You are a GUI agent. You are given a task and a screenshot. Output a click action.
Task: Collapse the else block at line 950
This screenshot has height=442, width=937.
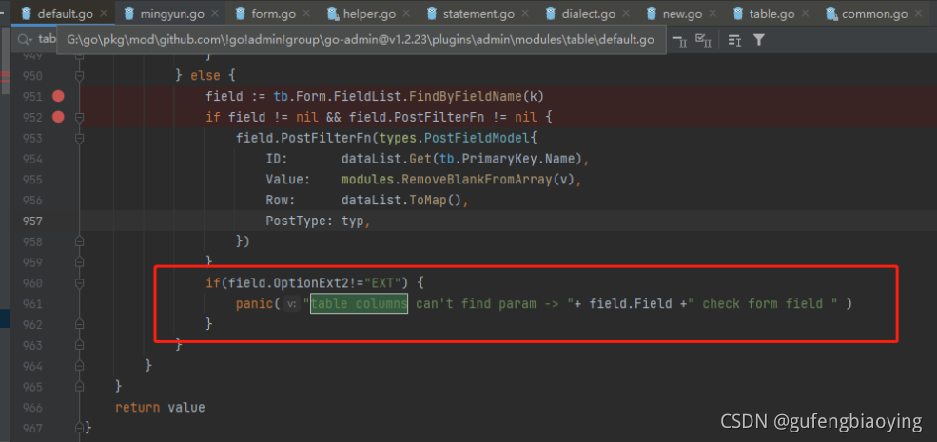pos(80,76)
